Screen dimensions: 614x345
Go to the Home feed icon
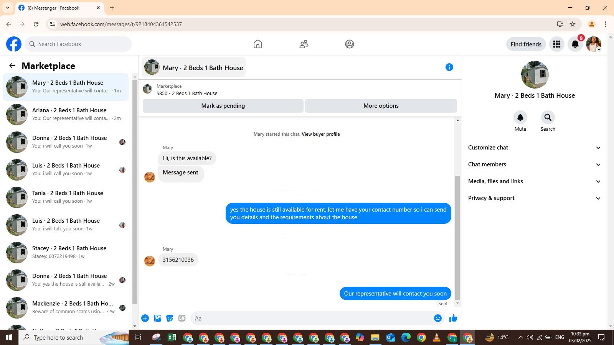click(258, 44)
